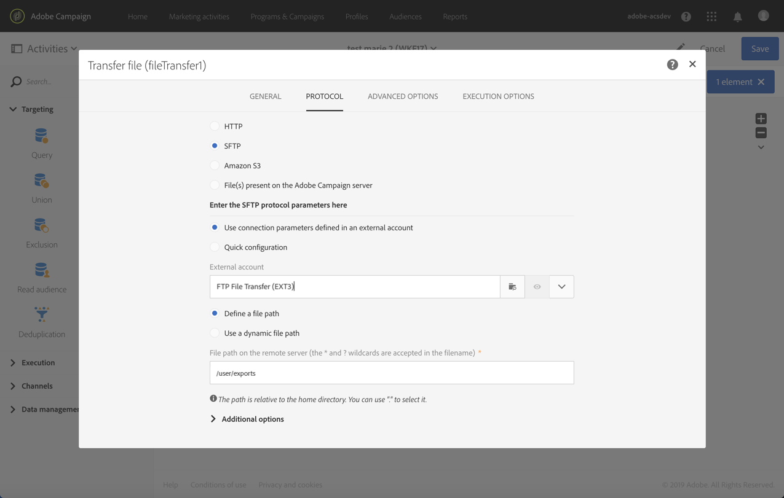Open the dialog help question mark icon
784x498 pixels.
(x=672, y=64)
